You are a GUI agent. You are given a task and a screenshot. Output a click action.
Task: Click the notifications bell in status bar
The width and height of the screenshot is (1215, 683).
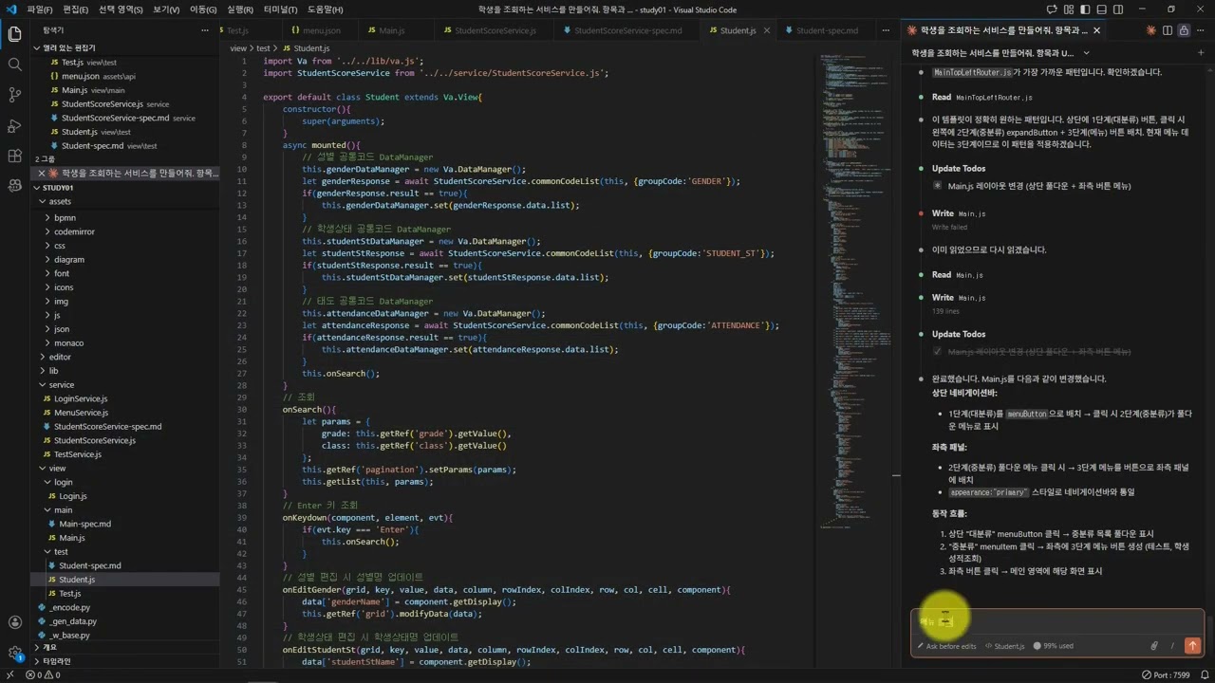[x=1203, y=675]
